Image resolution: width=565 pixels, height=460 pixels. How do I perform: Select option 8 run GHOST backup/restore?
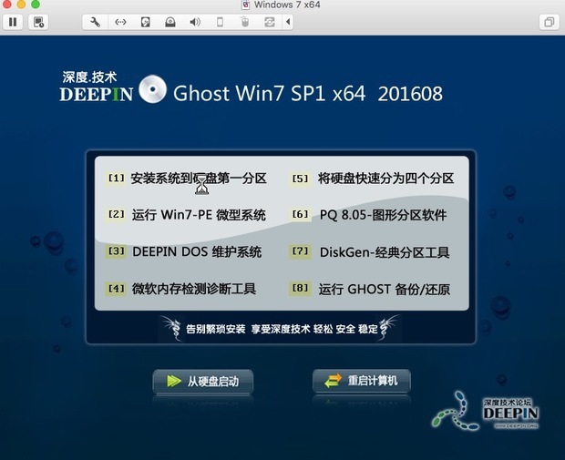click(x=370, y=289)
